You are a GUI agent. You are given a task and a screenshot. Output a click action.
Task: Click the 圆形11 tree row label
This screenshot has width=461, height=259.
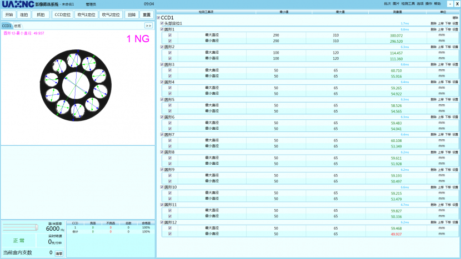(171, 205)
